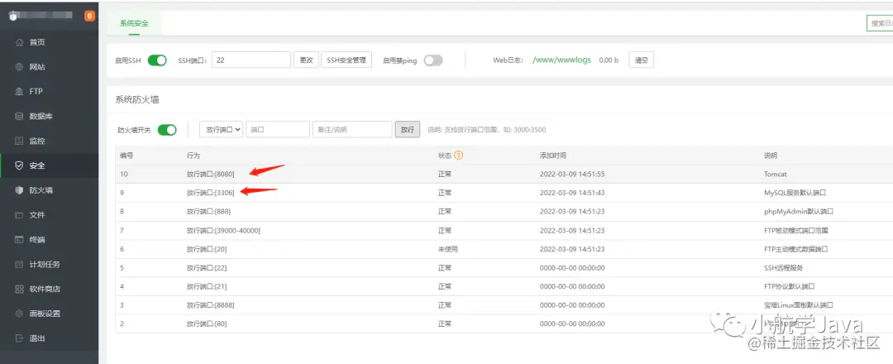This screenshot has height=364, width=893.
Task: Click the 退出 logout icon
Action: click(19, 338)
